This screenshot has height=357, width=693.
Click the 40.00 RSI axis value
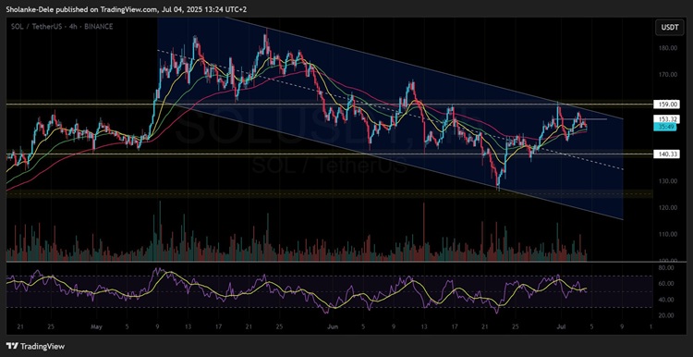666,300
